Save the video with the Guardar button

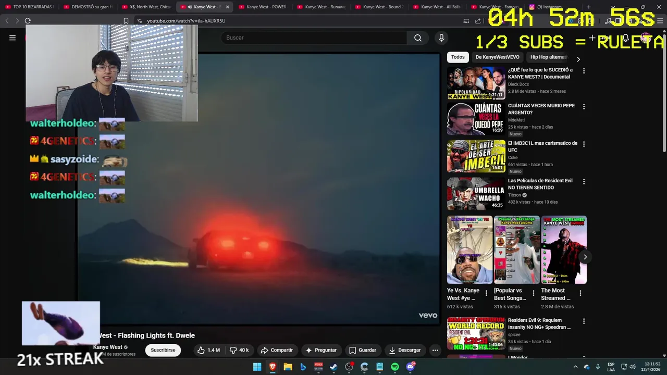coord(363,350)
